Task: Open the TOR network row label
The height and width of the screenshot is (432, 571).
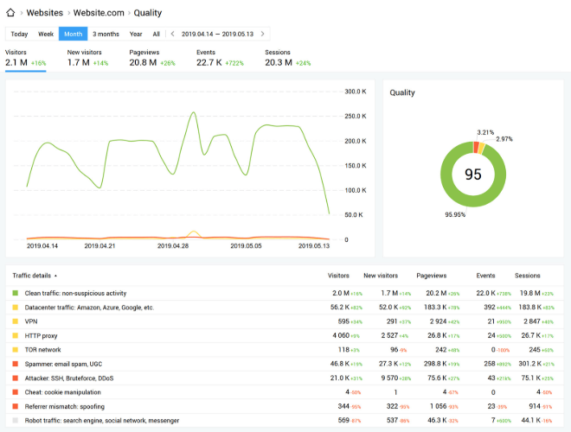Action: tap(42, 349)
